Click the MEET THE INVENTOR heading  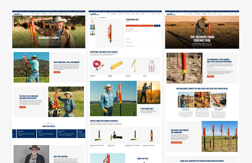(x=61, y=156)
